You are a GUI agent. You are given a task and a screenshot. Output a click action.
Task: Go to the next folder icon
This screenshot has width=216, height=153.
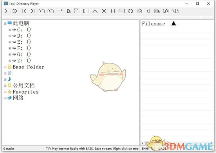point(50,11)
